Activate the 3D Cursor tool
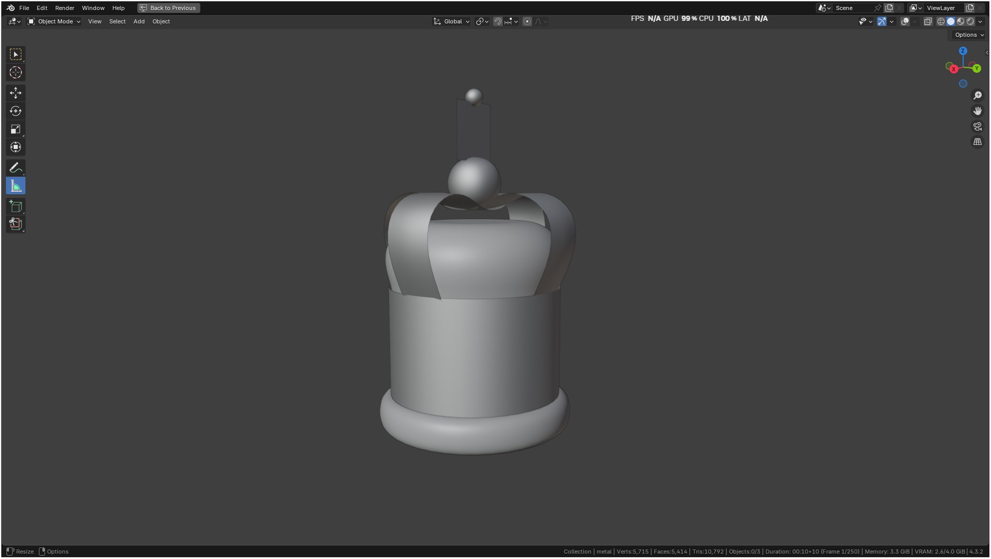Viewport: 991px width, 559px height. [16, 72]
